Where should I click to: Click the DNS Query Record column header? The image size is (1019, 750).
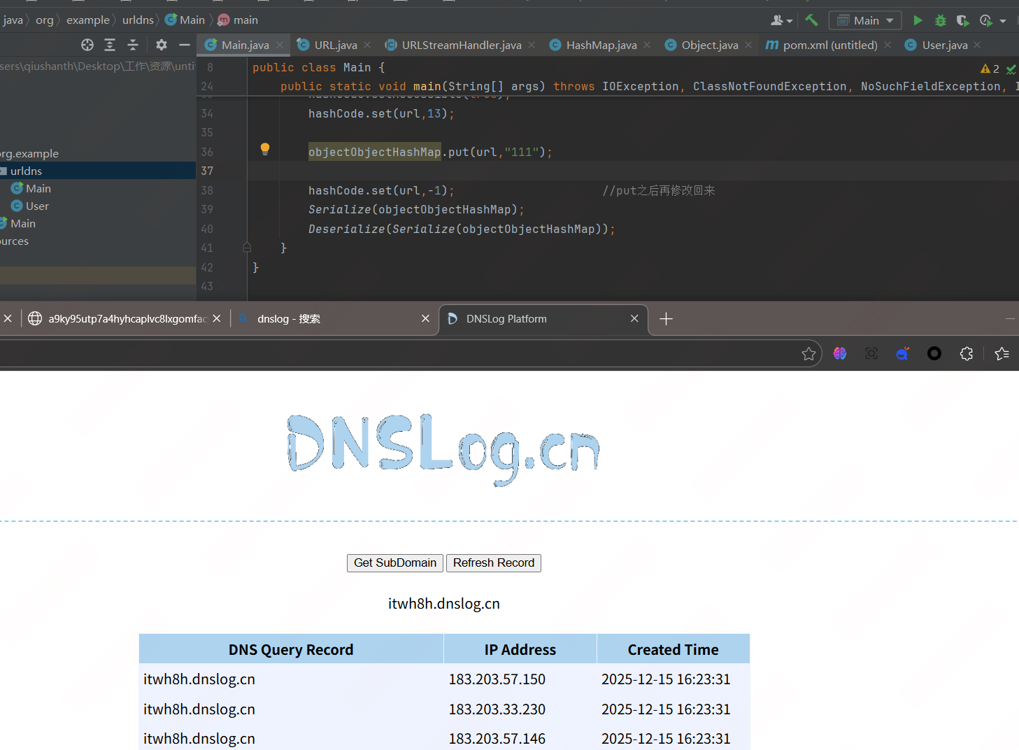(291, 649)
